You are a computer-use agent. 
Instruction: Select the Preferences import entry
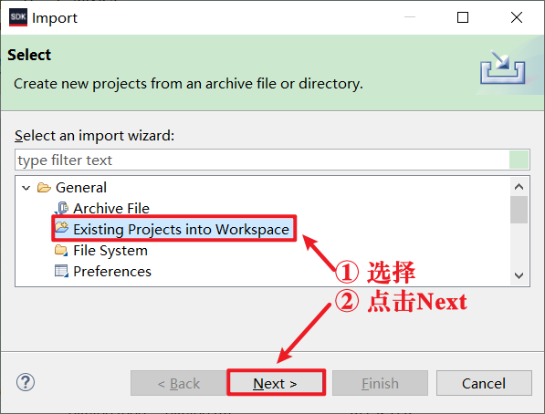point(112,271)
